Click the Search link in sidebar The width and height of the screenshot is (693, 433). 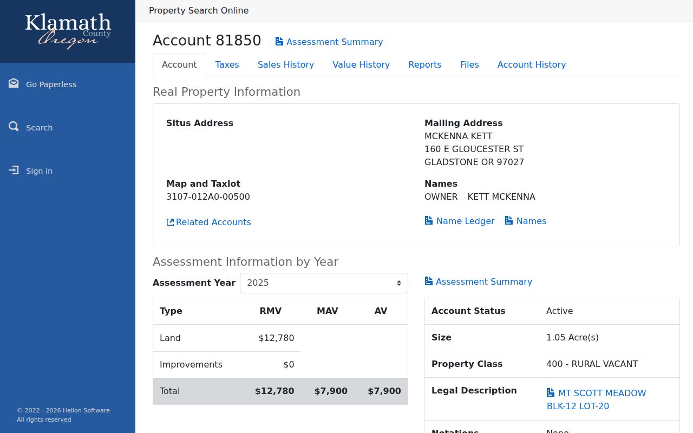(x=39, y=128)
